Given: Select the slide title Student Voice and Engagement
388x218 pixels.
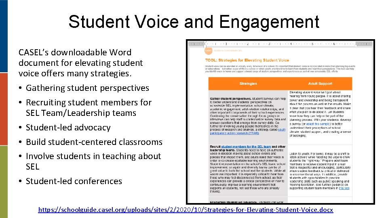Looking at the screenshot, I should (194, 22).
